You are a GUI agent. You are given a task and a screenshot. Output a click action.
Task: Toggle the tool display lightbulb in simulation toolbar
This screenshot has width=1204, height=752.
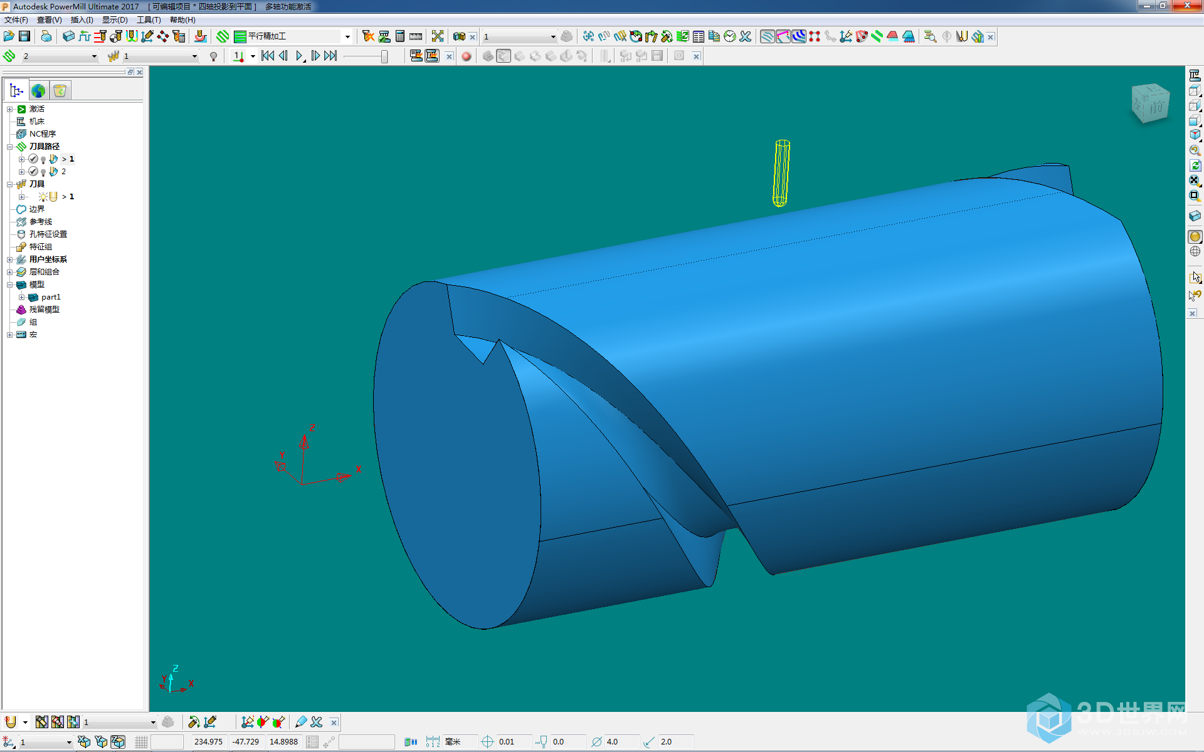point(214,56)
